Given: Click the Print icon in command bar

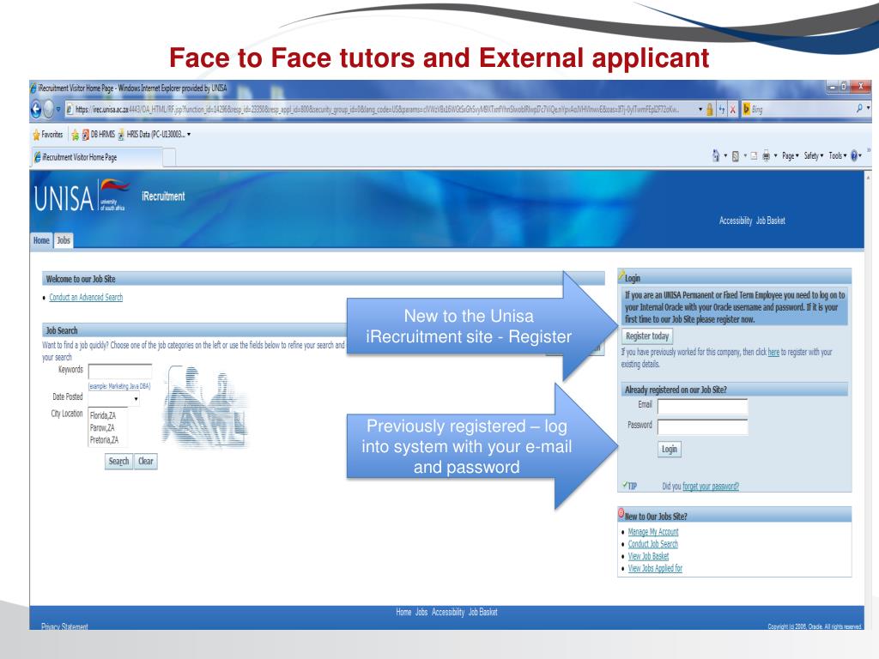Looking at the screenshot, I should pos(766,156).
